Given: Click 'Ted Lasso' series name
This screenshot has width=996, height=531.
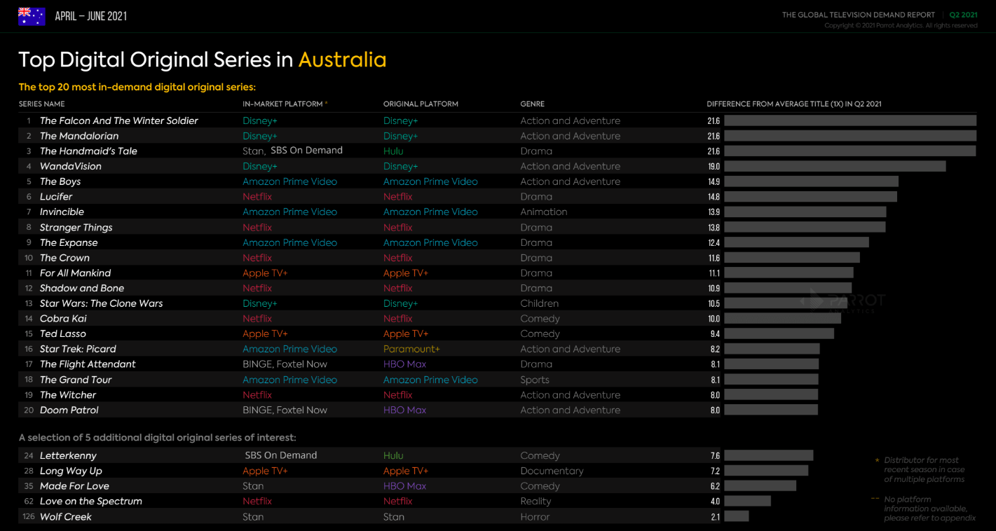Looking at the screenshot, I should click(63, 334).
